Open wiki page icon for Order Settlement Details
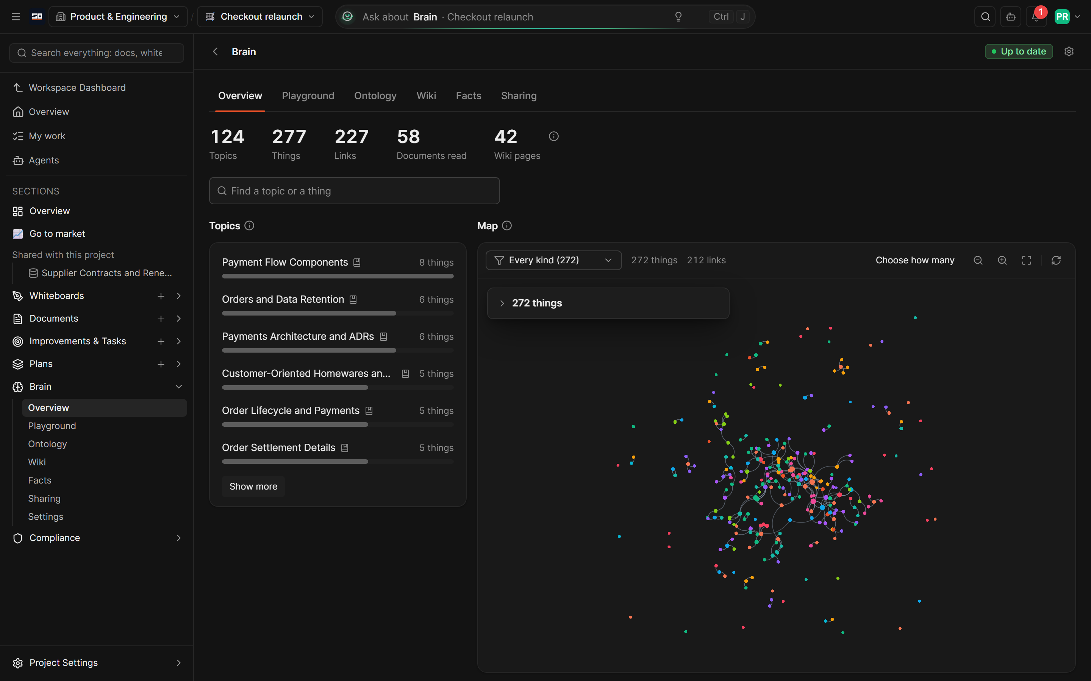Viewport: 1091px width, 681px height. pos(345,448)
